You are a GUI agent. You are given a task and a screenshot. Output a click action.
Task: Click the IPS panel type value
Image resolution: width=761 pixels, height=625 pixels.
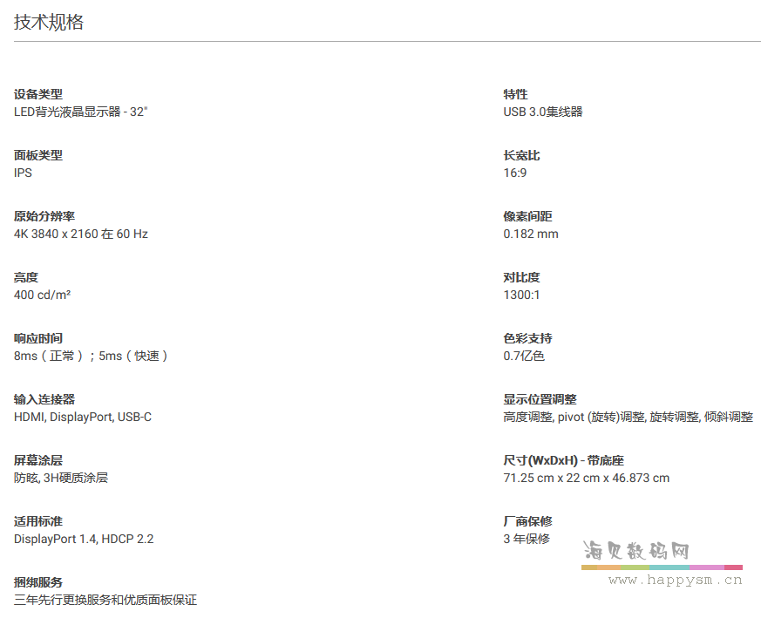pos(23,173)
